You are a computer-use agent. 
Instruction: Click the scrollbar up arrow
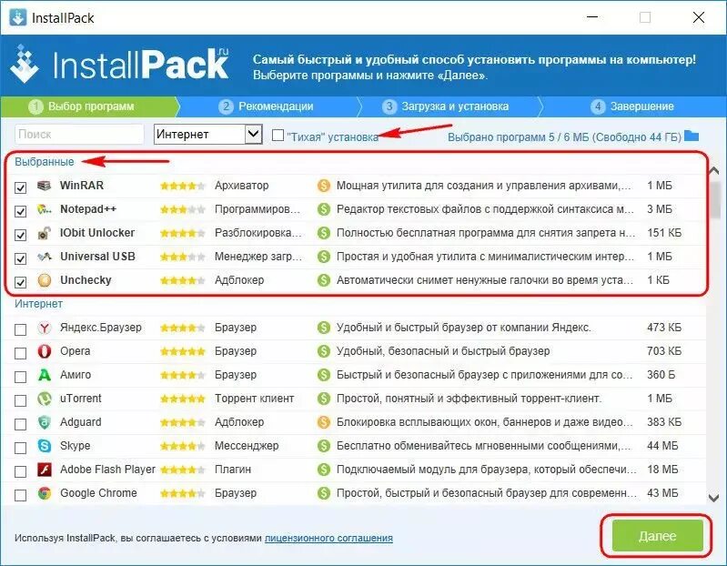click(x=714, y=171)
